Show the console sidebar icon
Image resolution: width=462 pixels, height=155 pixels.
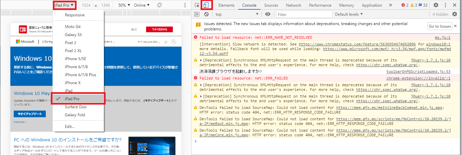[197, 14]
